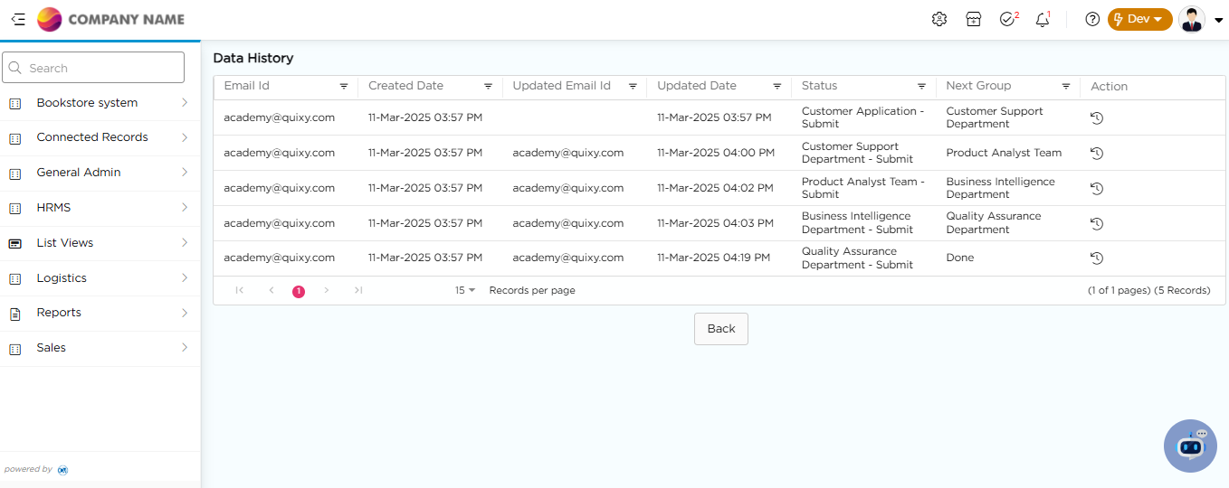Open the app store marketplace icon

pyautogui.click(x=973, y=19)
